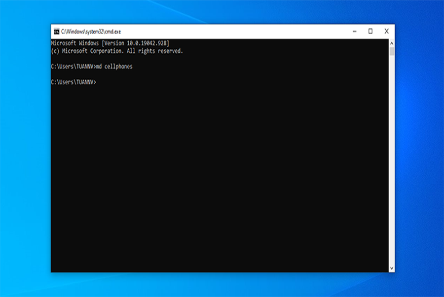Close the Command Prompt window
444x297 pixels.
386,32
